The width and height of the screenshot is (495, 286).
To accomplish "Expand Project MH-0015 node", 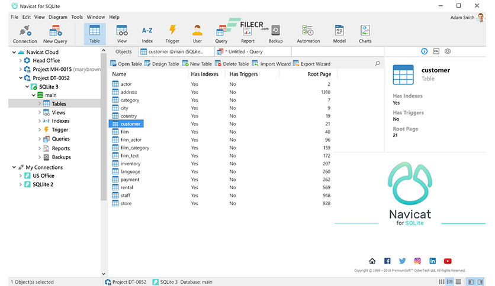I will coord(21,69).
